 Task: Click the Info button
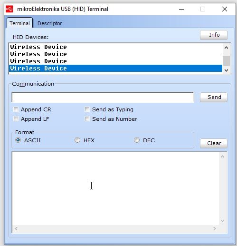(x=214, y=35)
